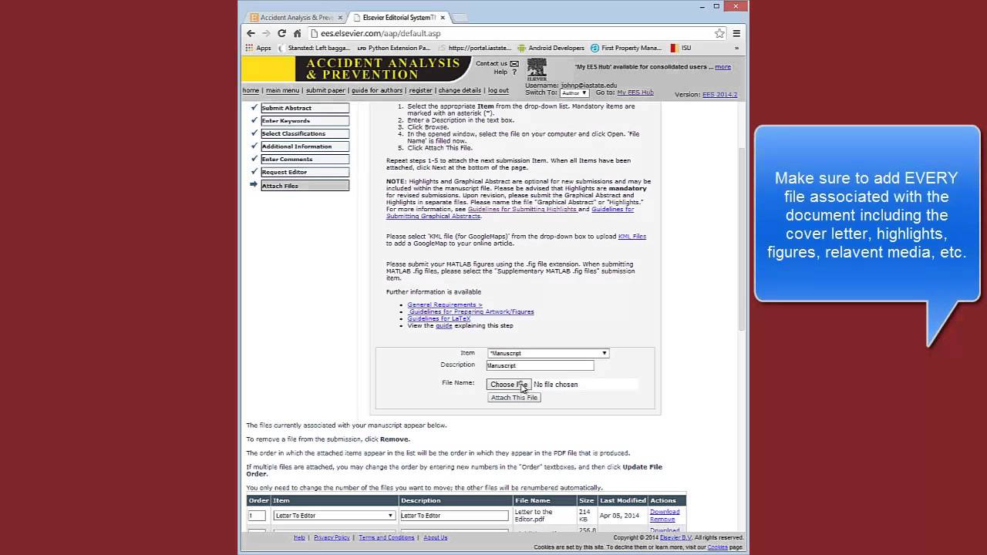Open the guide explaining this step

click(444, 325)
